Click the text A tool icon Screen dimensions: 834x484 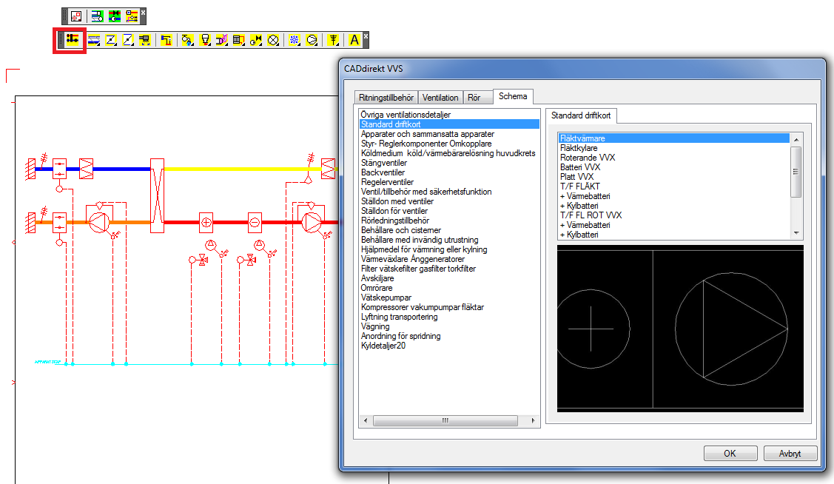(354, 40)
